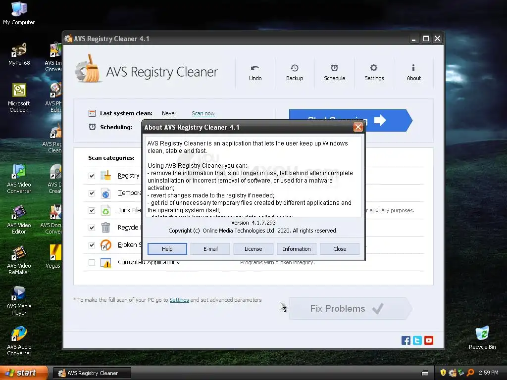Click the 'Never' last clean value
Image resolution: width=507 pixels, height=380 pixels.
[169, 113]
